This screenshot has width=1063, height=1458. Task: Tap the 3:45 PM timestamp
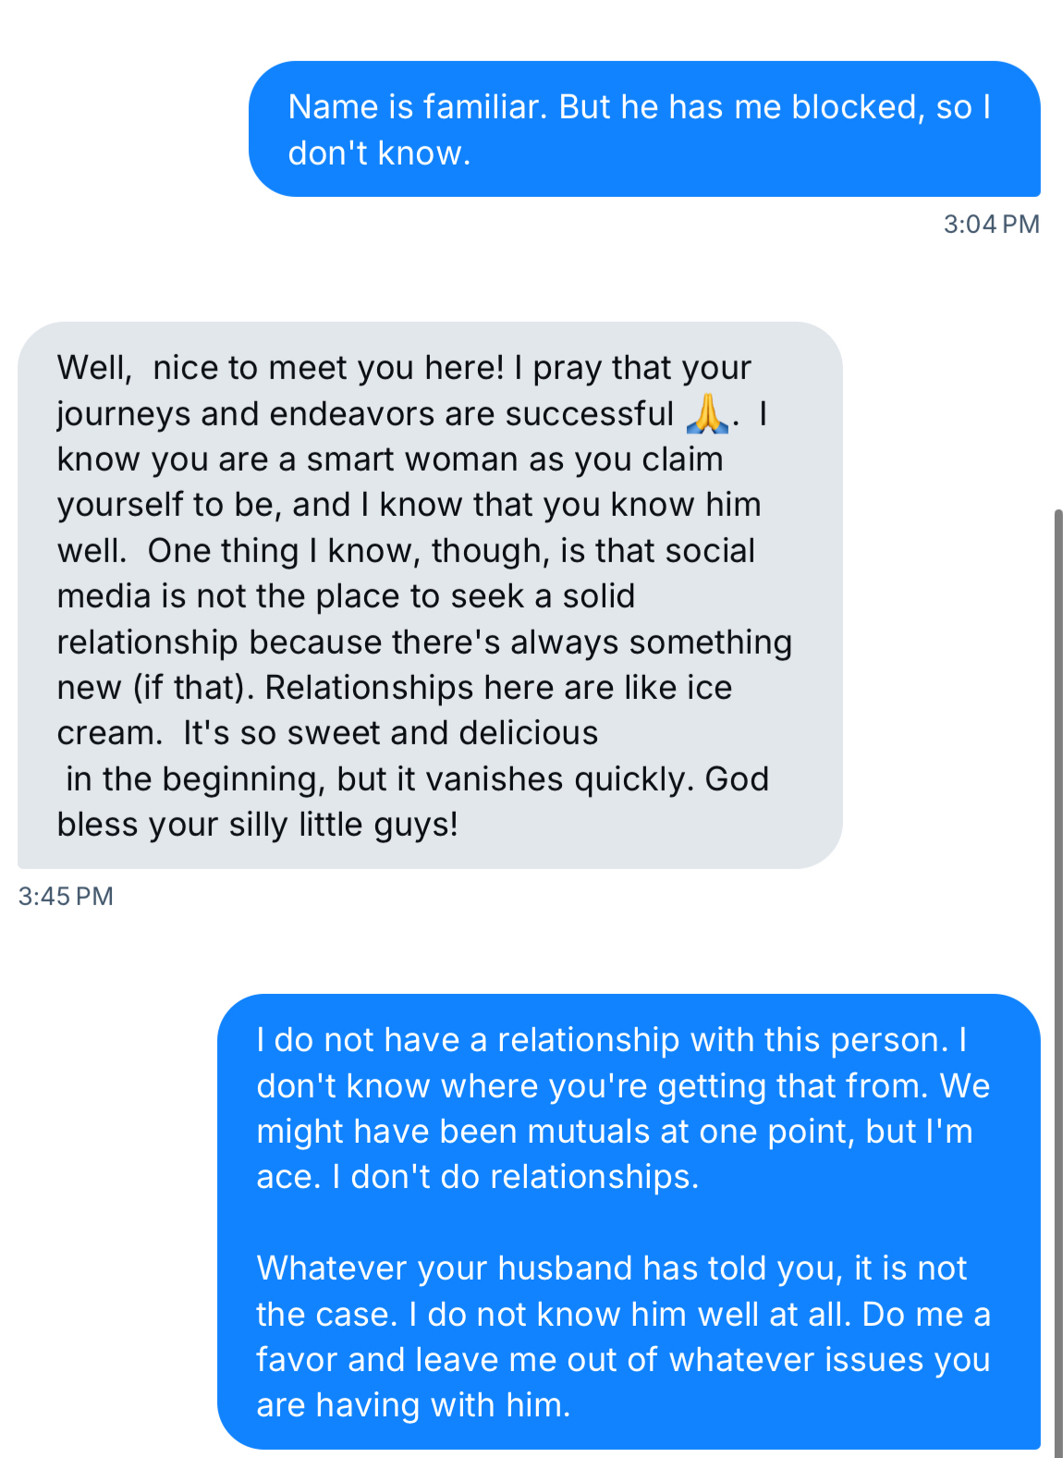pos(66,896)
